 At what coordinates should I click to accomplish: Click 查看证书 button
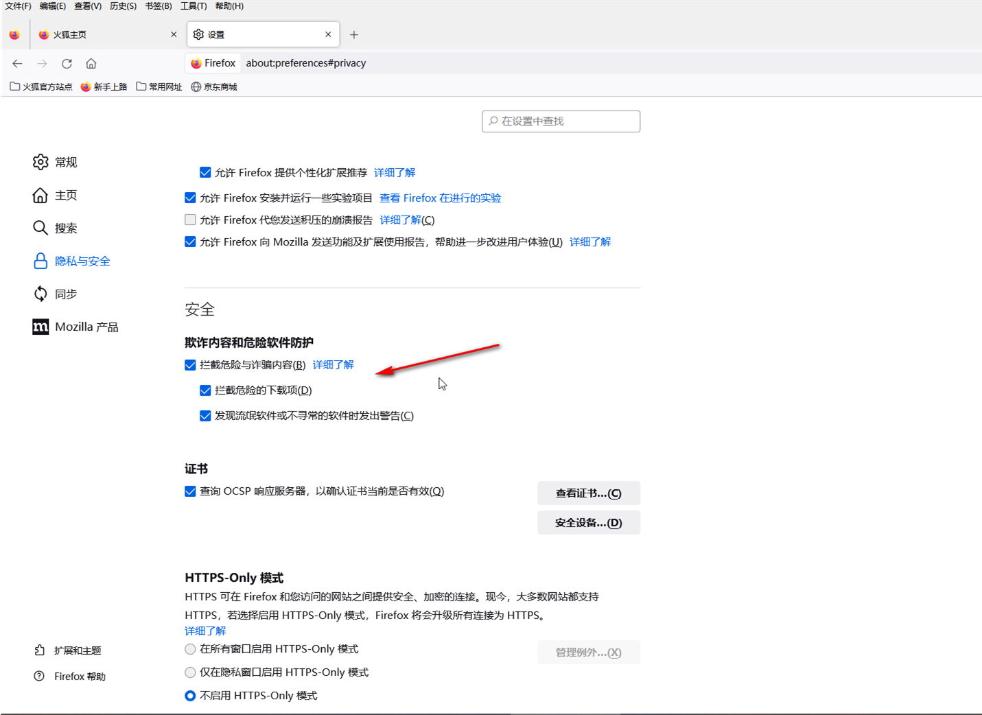[x=589, y=493]
